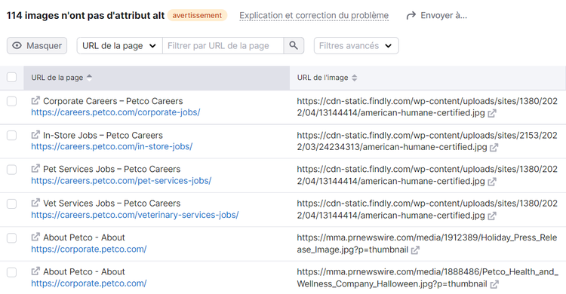Open corporate.petco.com link in Holiday image row
566x294 pixels.
coord(89,249)
